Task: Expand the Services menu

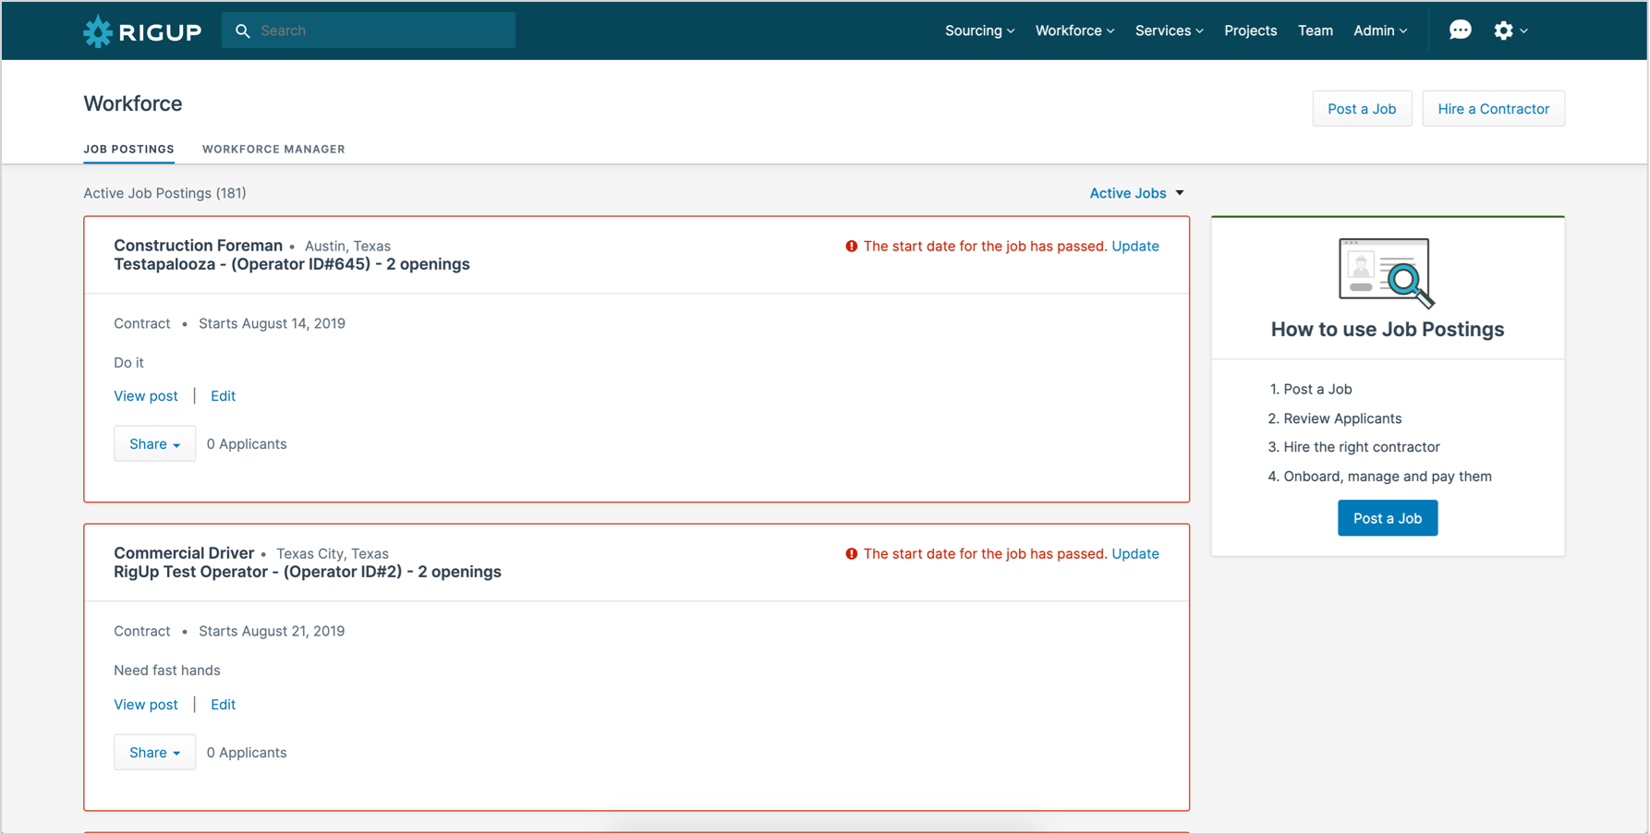Action: [x=1169, y=30]
